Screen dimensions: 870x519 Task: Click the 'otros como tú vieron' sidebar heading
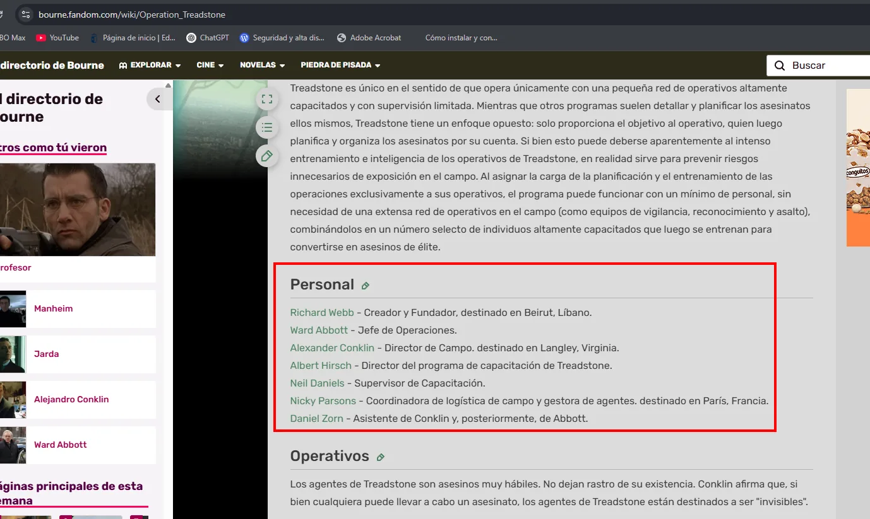point(53,148)
